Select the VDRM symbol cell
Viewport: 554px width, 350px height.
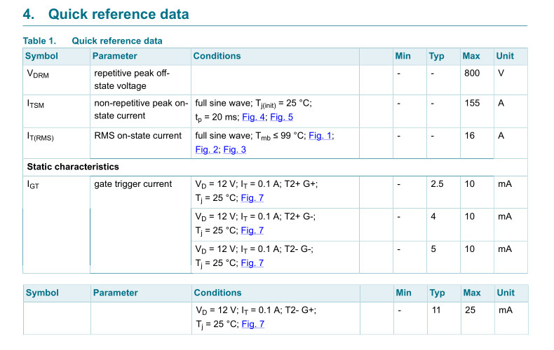pyautogui.click(x=38, y=73)
